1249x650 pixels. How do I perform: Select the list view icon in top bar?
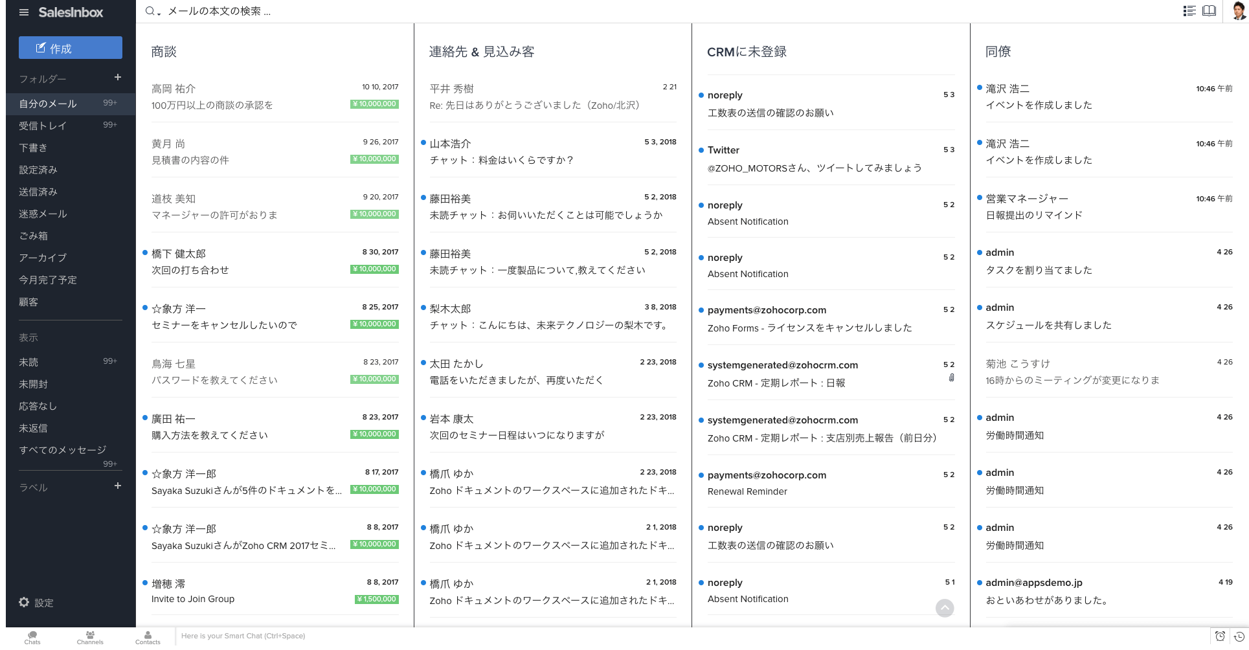coord(1189,11)
